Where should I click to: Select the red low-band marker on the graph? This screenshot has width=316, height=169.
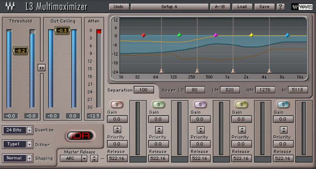pyautogui.click(x=144, y=35)
